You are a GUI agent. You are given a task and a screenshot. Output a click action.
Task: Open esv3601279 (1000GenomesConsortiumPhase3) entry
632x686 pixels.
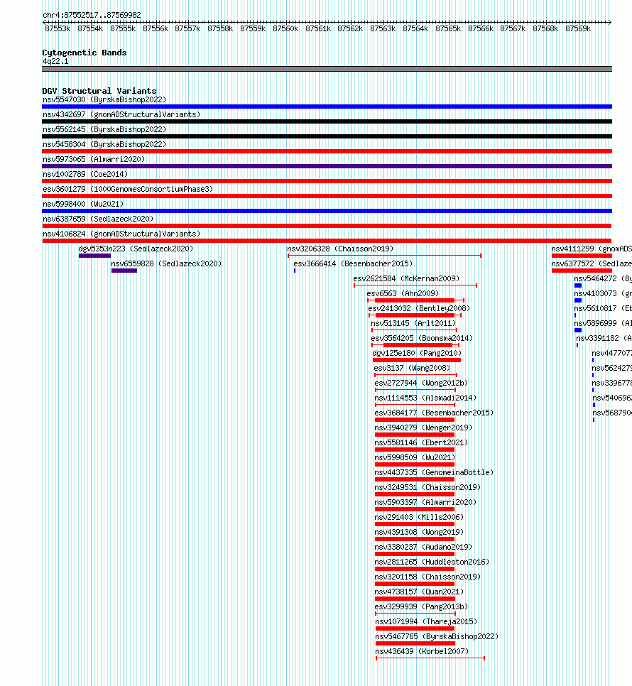128,189
